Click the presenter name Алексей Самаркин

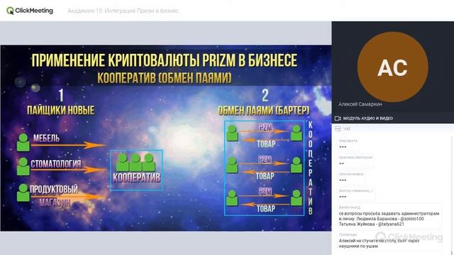pos(360,104)
